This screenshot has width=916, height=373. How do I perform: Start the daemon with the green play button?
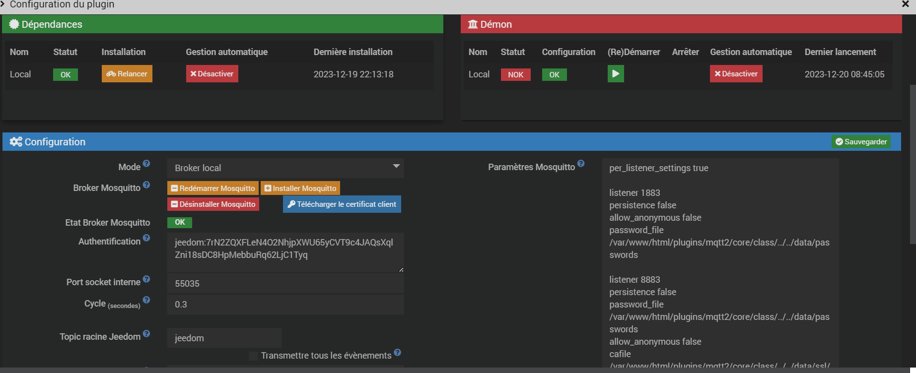(x=616, y=74)
